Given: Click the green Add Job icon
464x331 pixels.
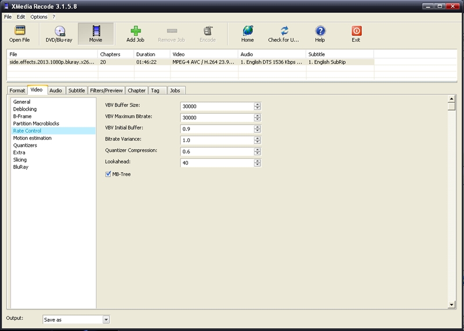Looking at the screenshot, I should 136,31.
